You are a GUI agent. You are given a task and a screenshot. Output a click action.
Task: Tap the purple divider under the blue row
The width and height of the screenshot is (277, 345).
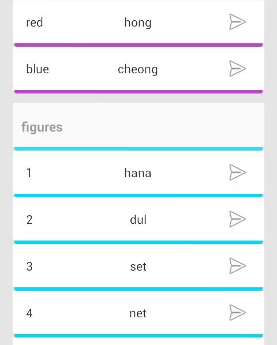[138, 92]
